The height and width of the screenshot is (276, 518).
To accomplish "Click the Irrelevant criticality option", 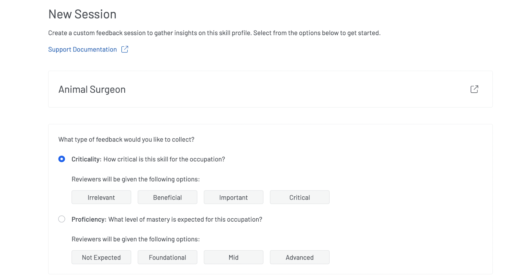I will point(101,197).
